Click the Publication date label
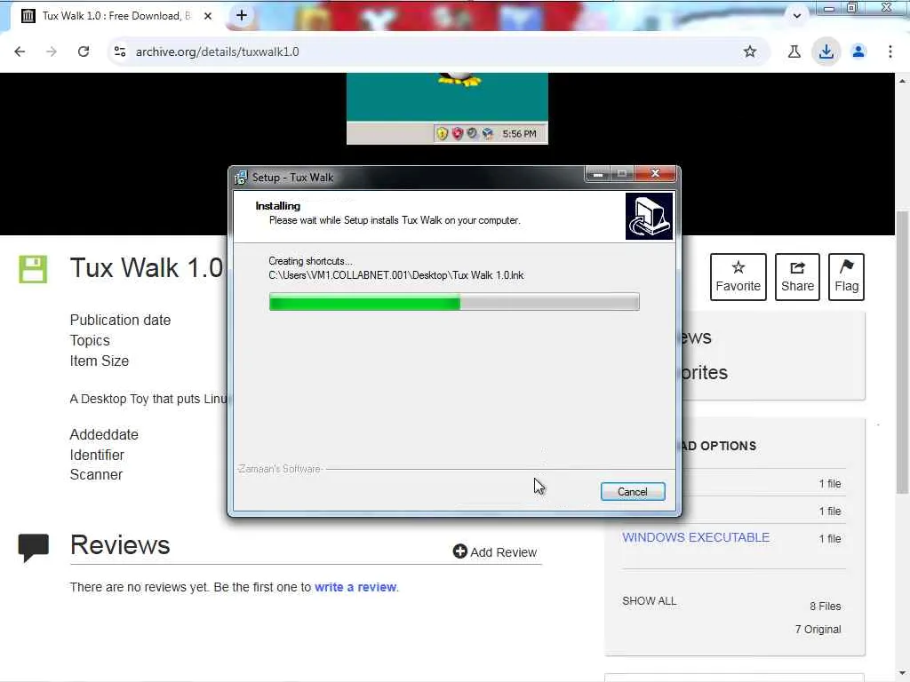910x682 pixels. pos(120,320)
